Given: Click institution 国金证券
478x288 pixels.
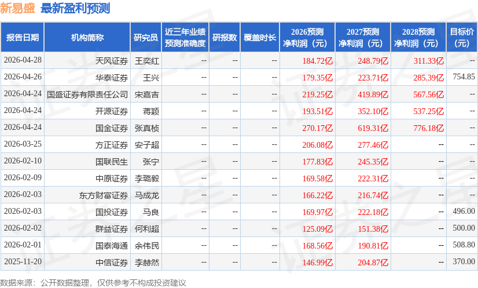Looking at the screenshot, I should 112,128.
